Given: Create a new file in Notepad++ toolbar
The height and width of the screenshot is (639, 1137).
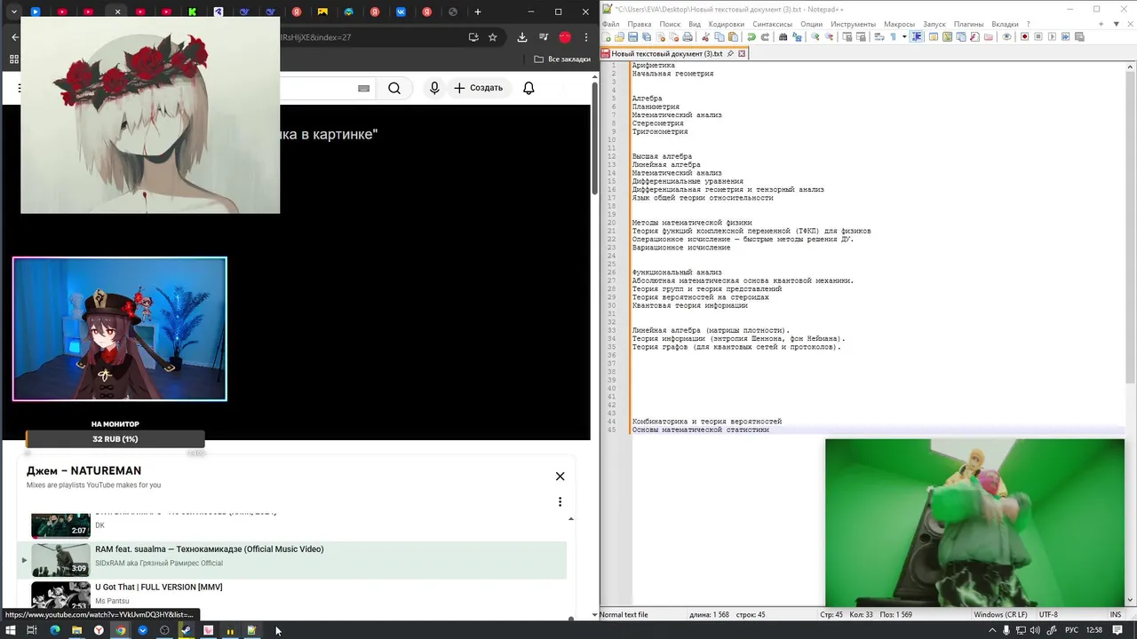Looking at the screenshot, I should click(607, 36).
